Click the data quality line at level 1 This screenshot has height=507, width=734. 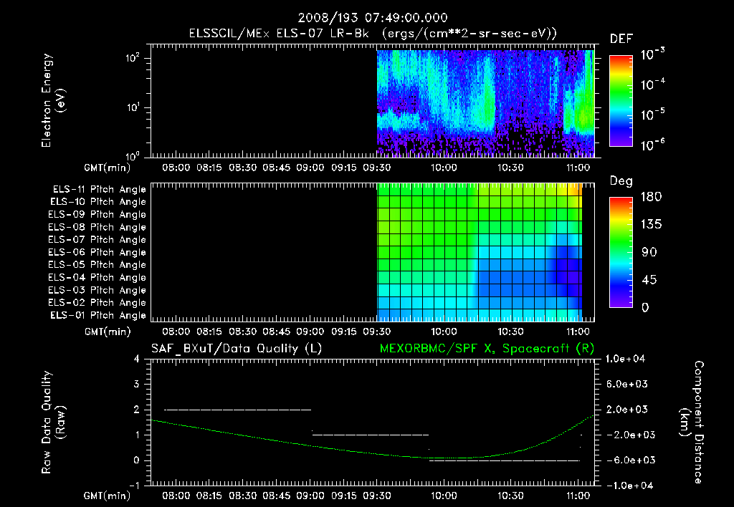point(371,435)
